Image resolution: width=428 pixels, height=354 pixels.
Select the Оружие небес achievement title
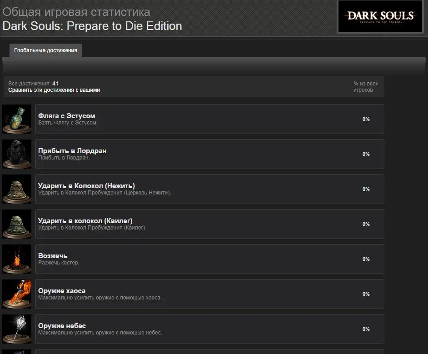coord(62,326)
